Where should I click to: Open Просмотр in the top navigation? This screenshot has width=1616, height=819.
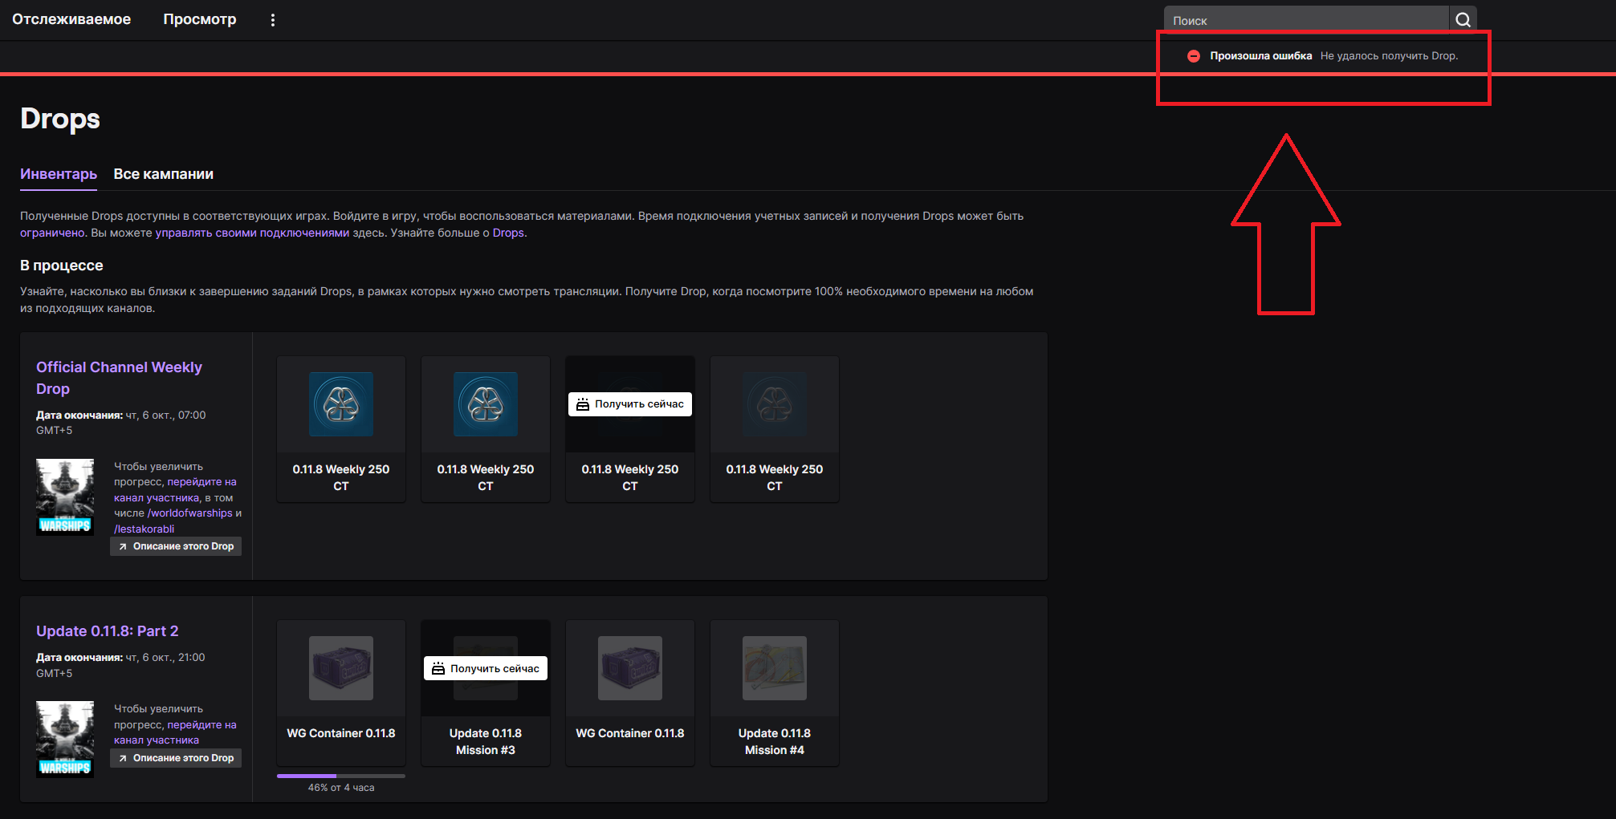200,19
